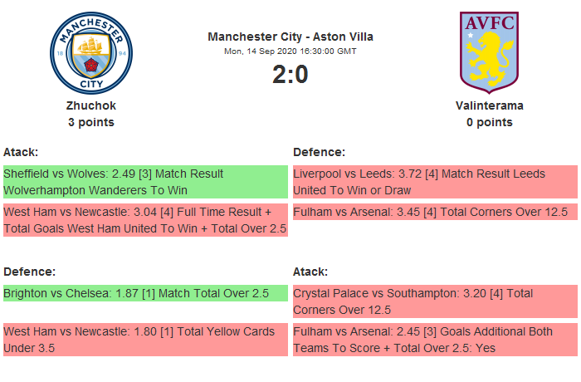The image size is (581, 382).
Task: Click the top-left Atack section heading
Action: (21, 152)
